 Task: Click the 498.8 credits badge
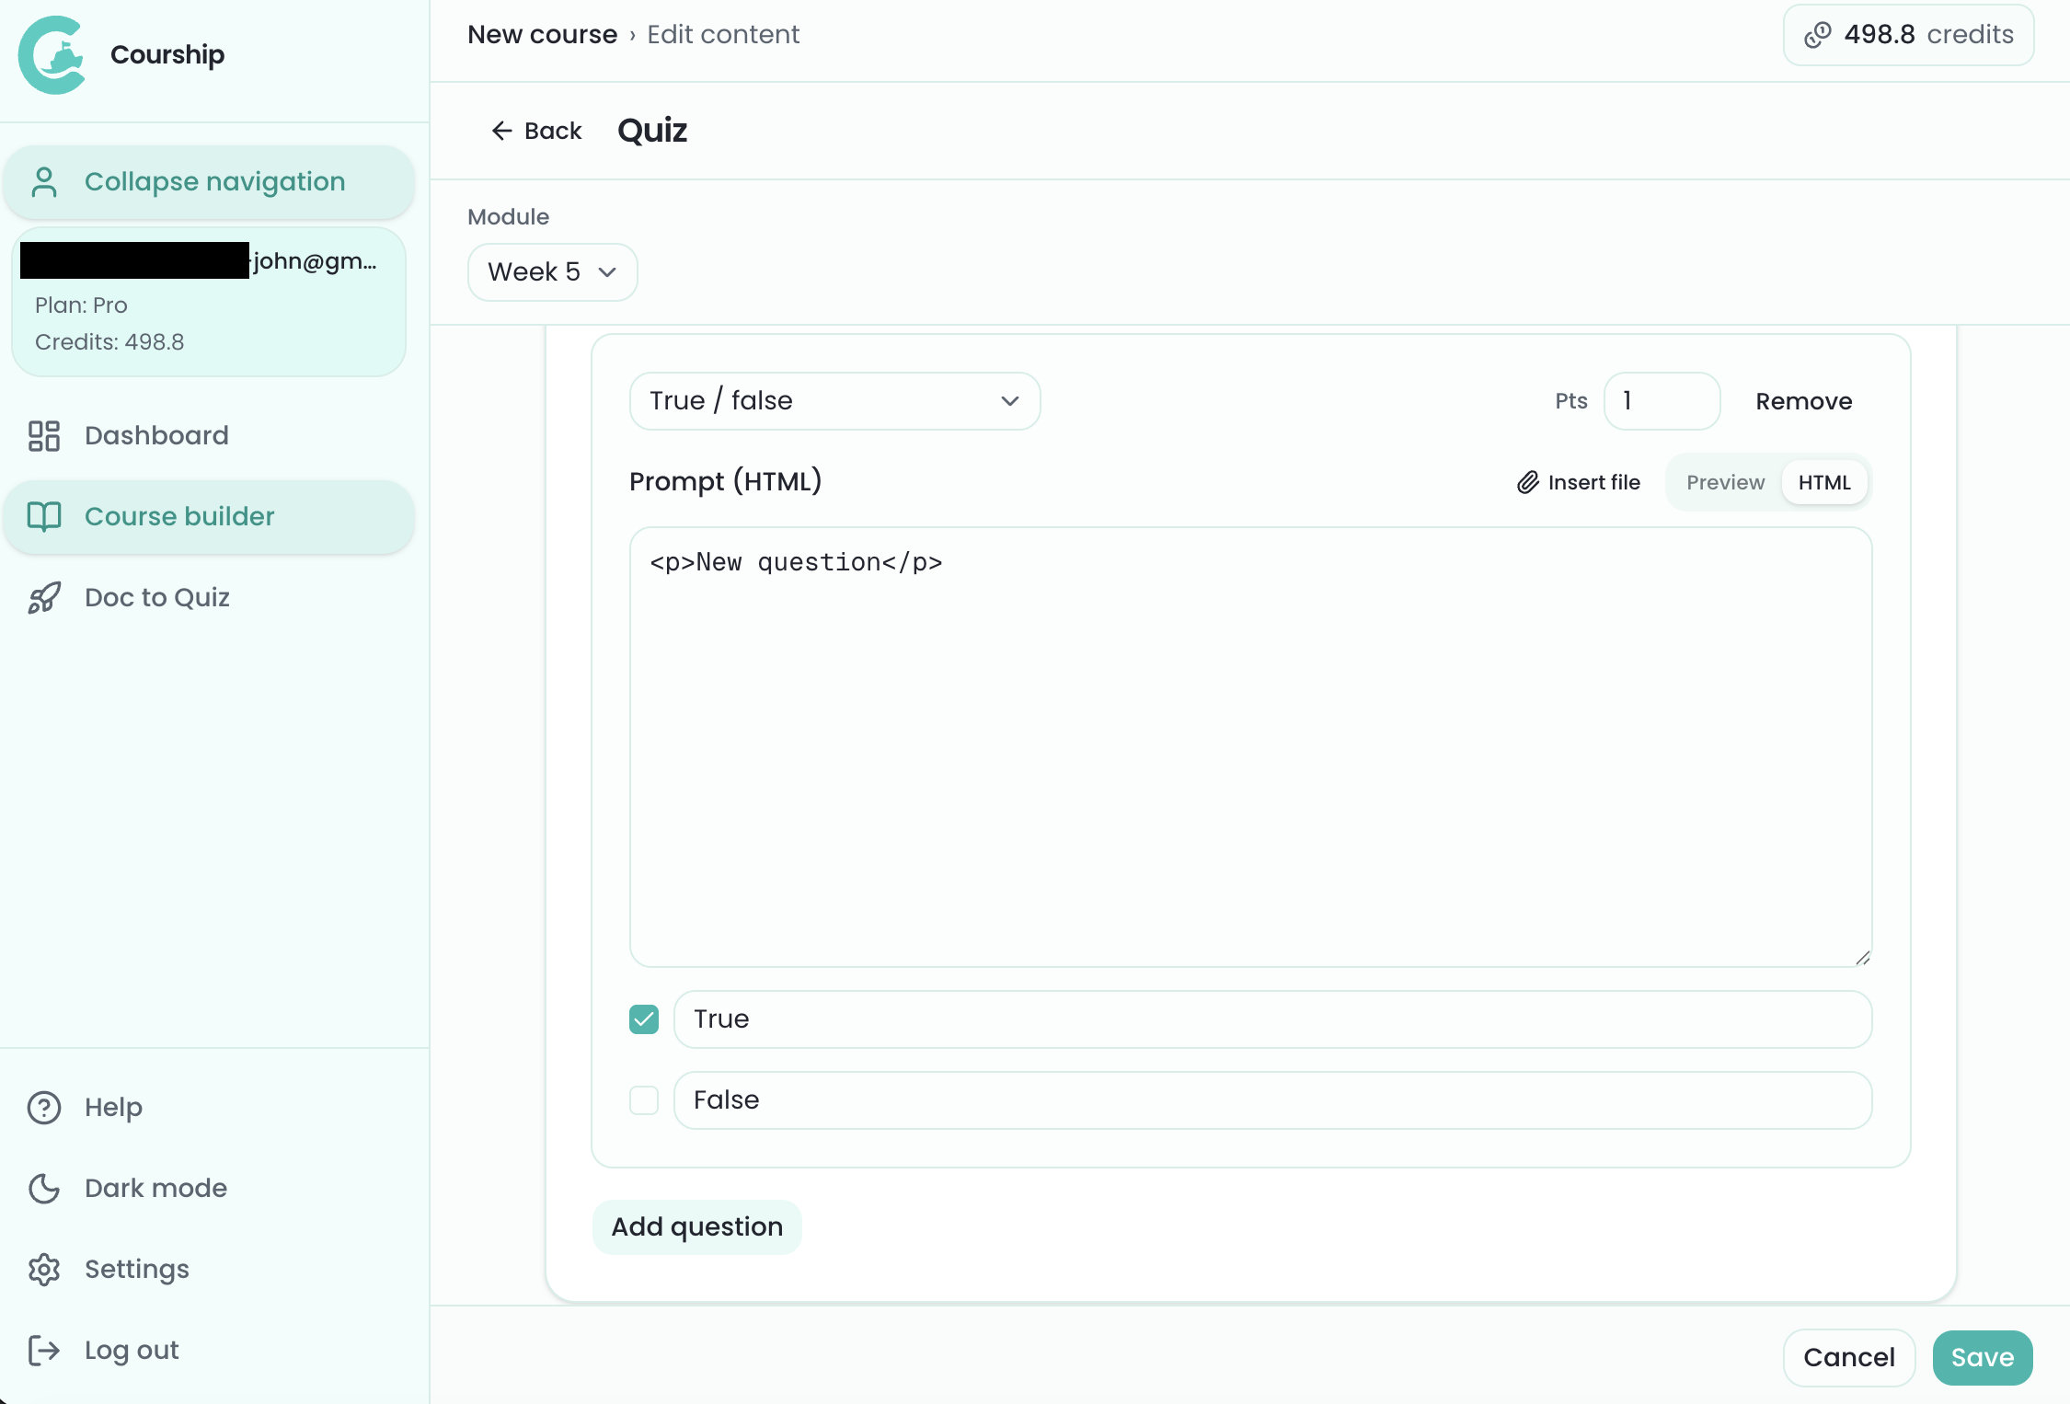[1908, 35]
